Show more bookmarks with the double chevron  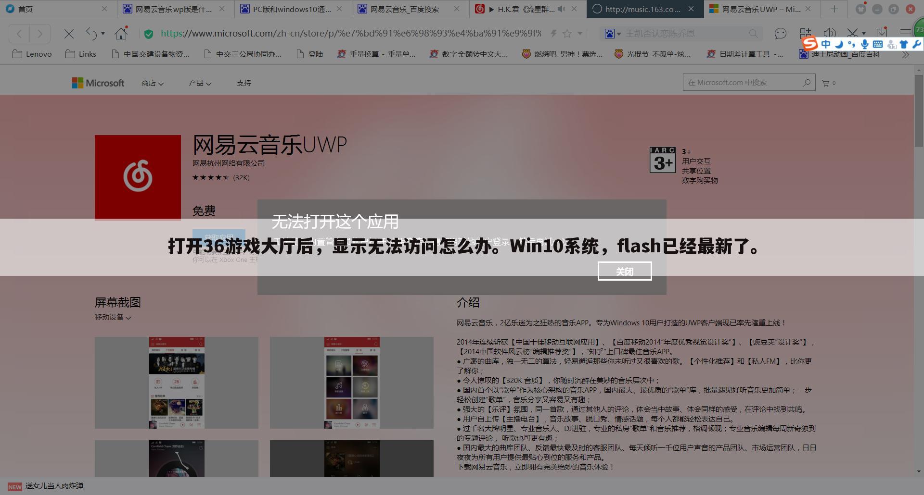(906, 54)
